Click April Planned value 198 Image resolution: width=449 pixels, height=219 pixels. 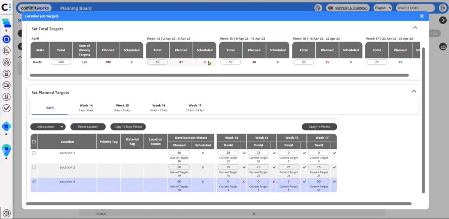pyautogui.click(x=108, y=62)
